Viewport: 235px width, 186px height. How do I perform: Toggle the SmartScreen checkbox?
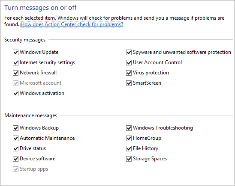click(129, 83)
